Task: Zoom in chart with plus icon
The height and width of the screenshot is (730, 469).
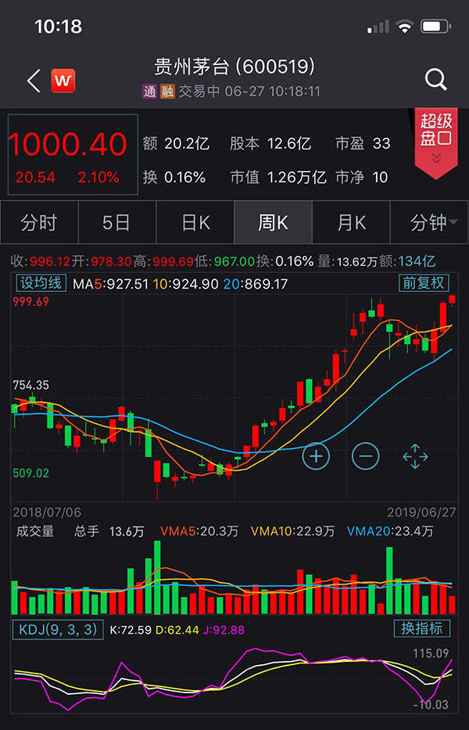Action: click(x=316, y=455)
